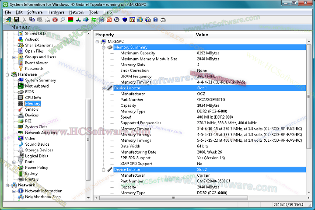
Task: Select Sensors tree item
Action: pos(32,109)
